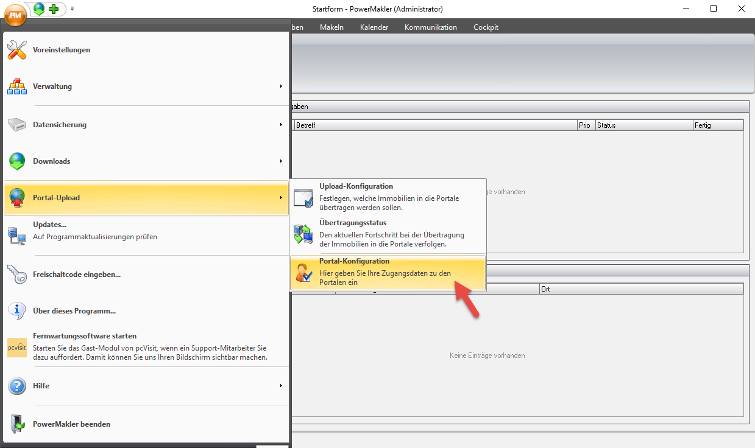Sort by the Status column header

pos(644,125)
